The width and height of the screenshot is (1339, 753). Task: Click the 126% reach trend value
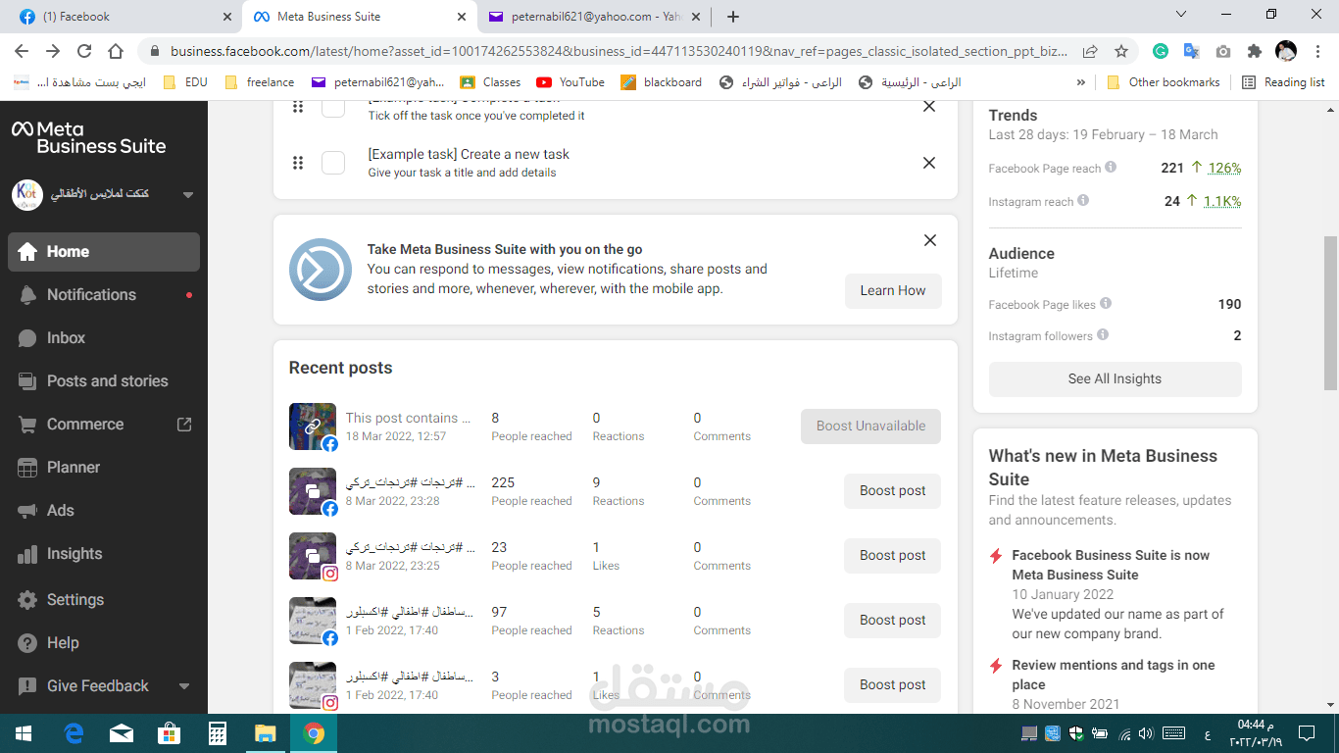[1224, 168]
